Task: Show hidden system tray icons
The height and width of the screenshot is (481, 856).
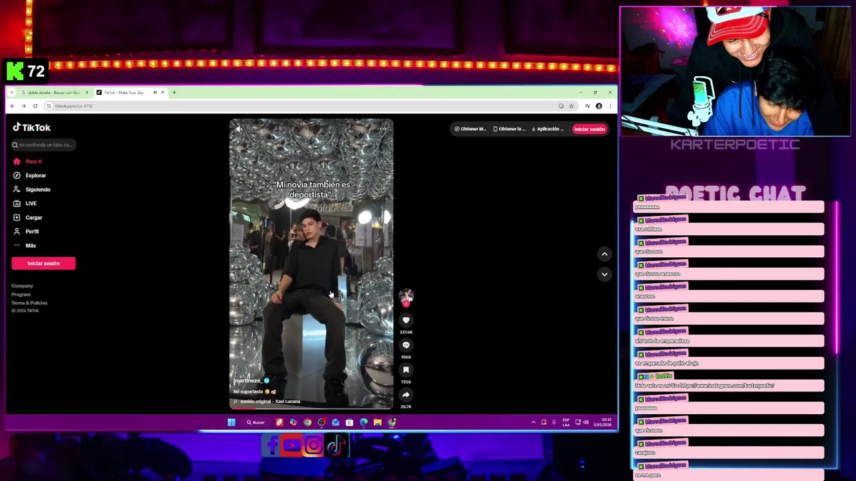Action: click(533, 422)
